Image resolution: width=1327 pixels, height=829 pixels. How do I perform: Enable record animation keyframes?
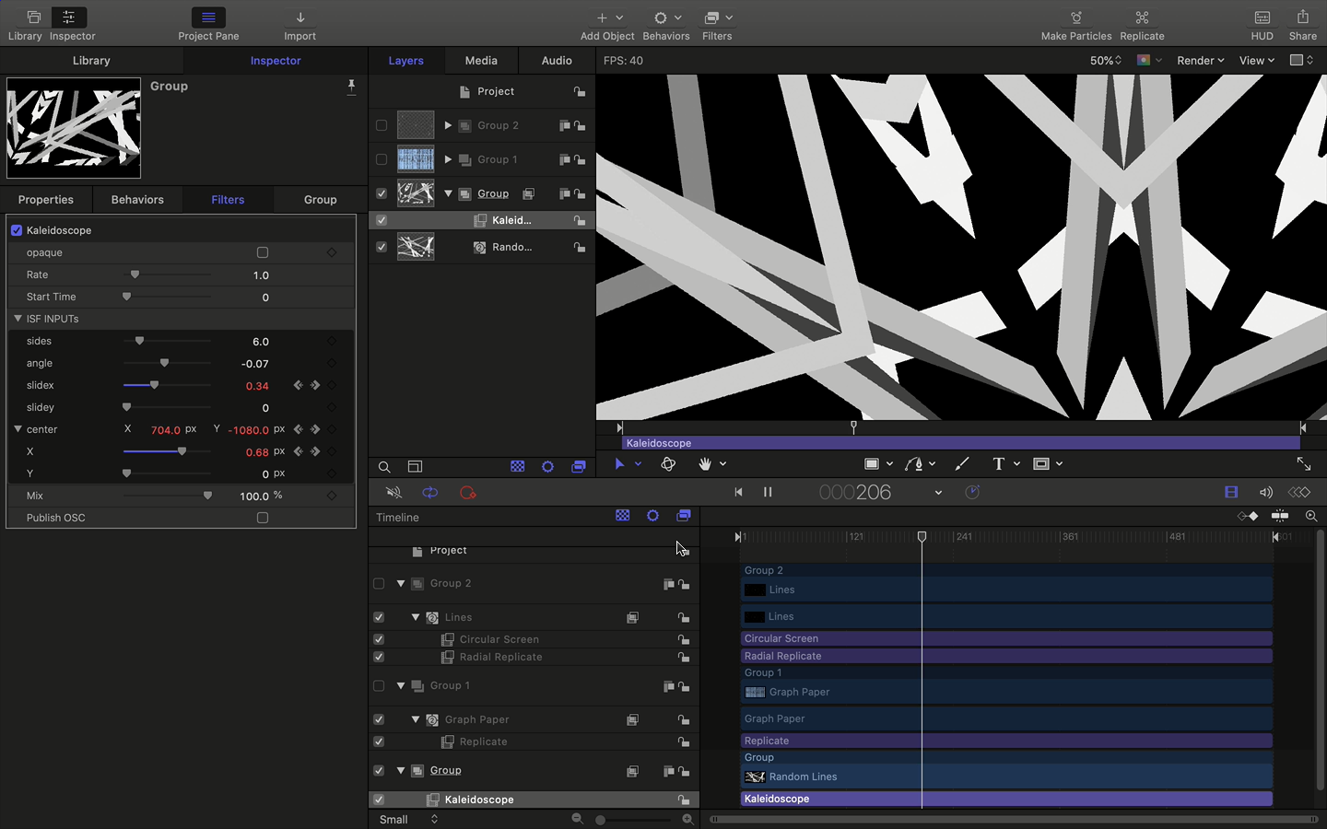click(467, 492)
